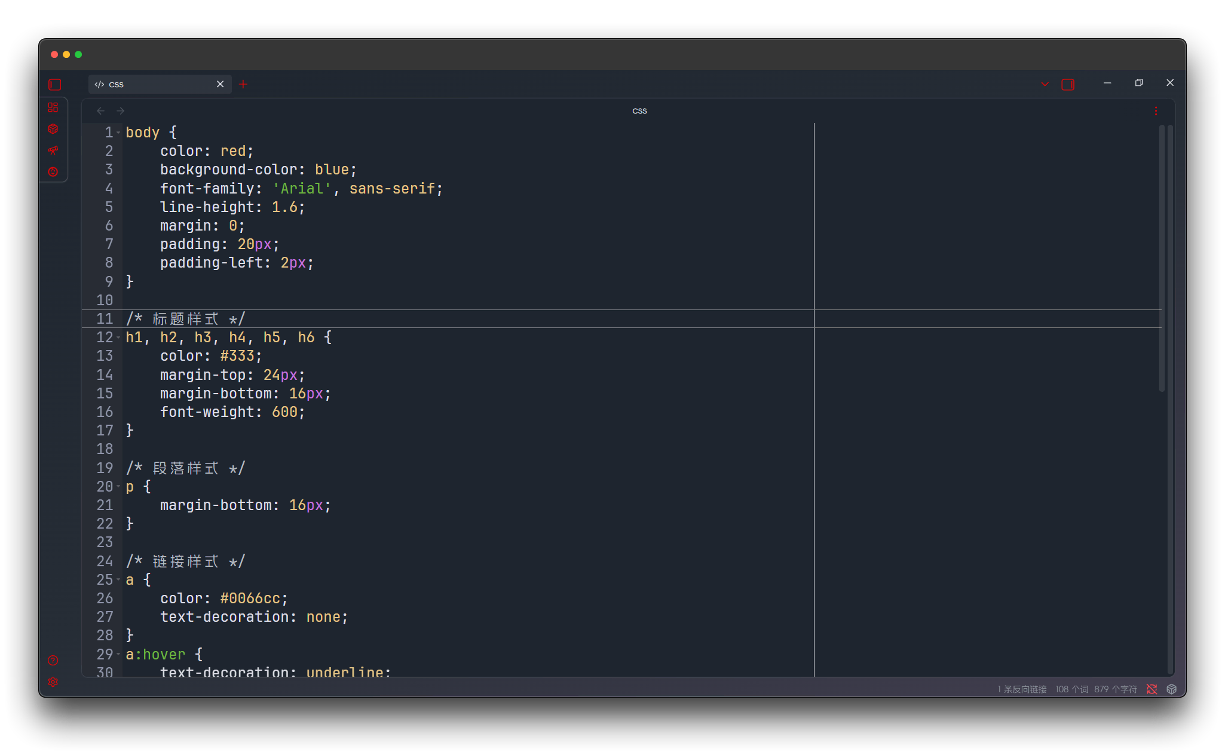Viewport: 1225px width, 755px height.
Task: Collapse the body rule fold at line 1
Action: click(118, 132)
